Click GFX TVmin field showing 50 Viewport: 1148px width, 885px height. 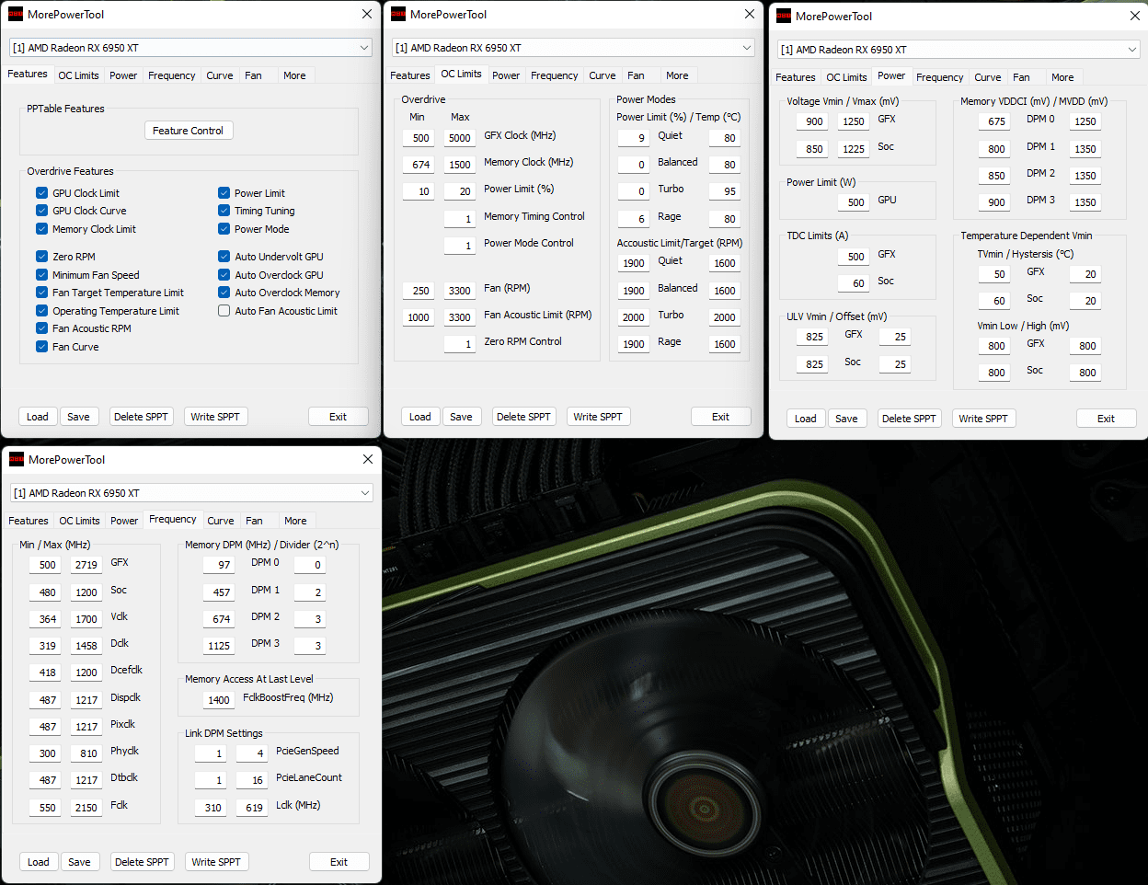996,274
